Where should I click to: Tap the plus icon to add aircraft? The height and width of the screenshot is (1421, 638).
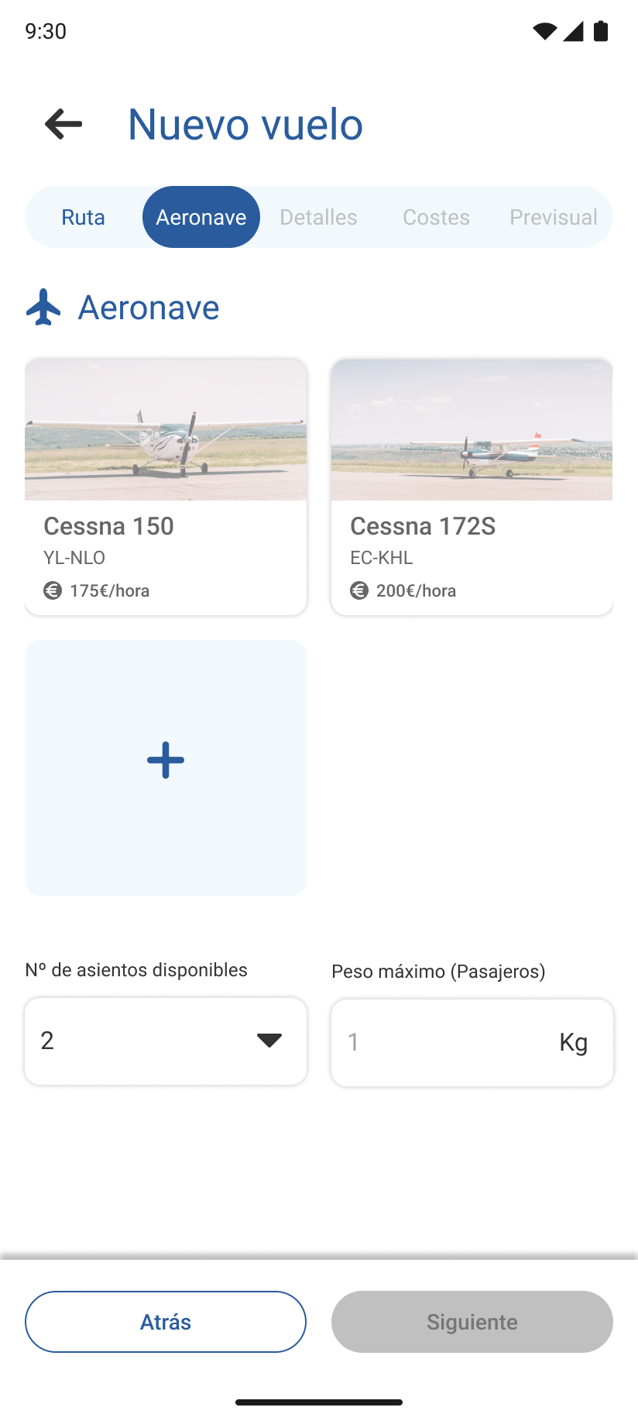(x=166, y=760)
